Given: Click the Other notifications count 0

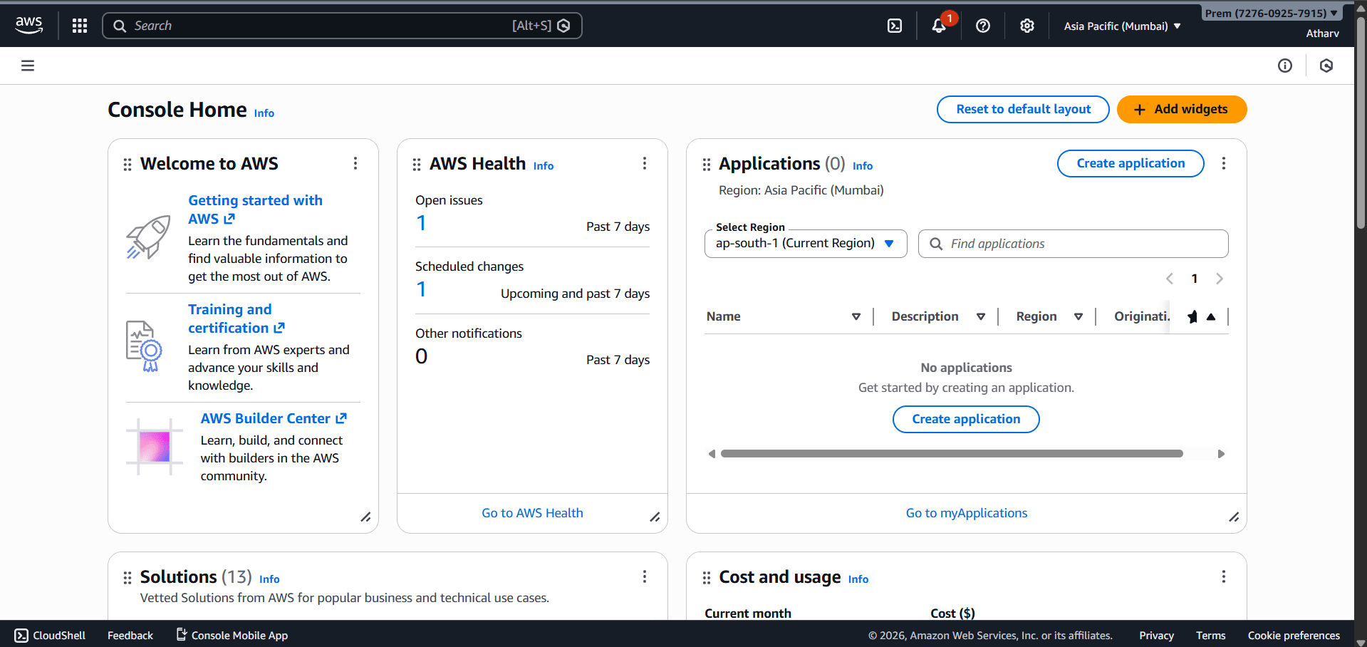Looking at the screenshot, I should point(422,356).
